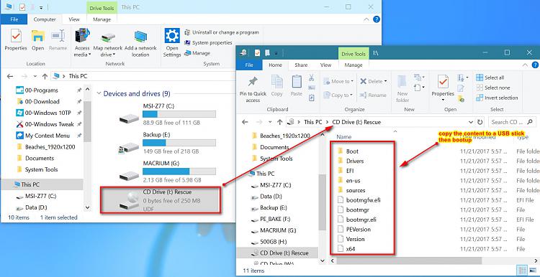
Task: Click Open Settings gear icon
Action: (172, 36)
